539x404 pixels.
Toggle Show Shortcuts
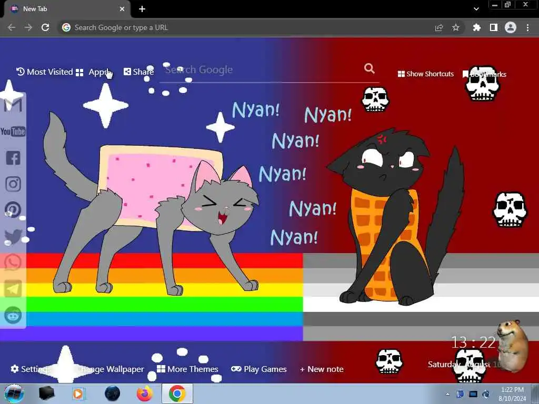click(x=425, y=74)
